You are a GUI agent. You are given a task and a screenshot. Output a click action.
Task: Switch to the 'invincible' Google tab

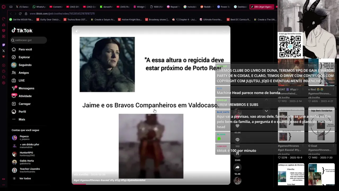pyautogui.click(x=190, y=7)
